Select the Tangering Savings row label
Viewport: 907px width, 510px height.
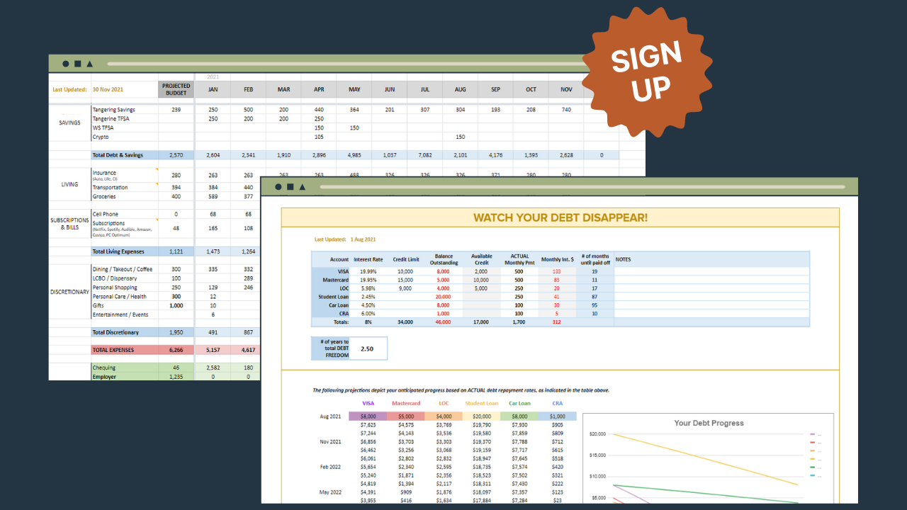(114, 110)
